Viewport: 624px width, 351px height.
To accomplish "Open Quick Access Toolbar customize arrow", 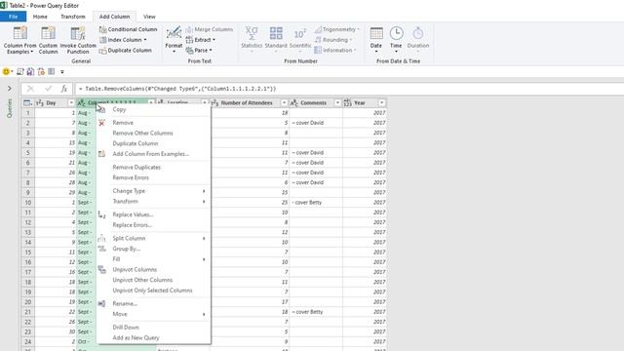I will 62,72.
